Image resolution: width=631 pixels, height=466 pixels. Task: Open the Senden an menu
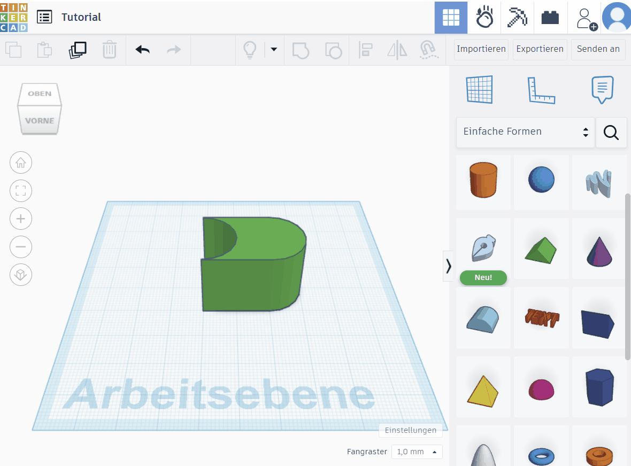click(598, 49)
